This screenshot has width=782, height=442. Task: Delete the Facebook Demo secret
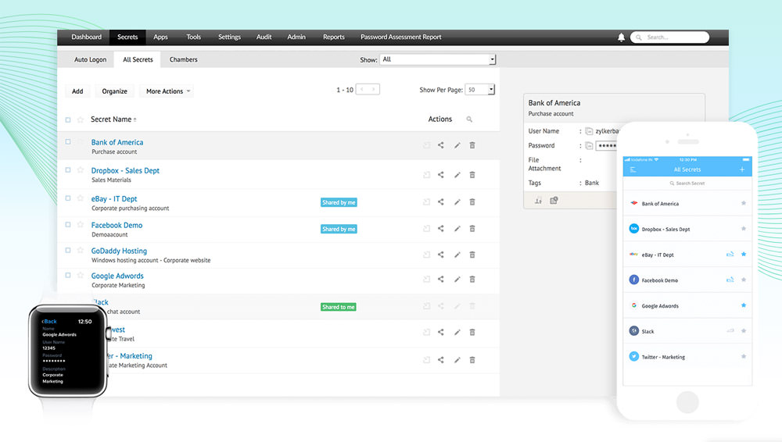(472, 228)
